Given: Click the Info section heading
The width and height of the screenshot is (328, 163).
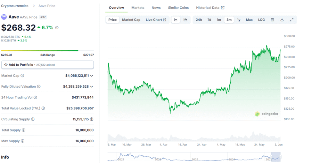Looking at the screenshot, I should click(x=5, y=157).
